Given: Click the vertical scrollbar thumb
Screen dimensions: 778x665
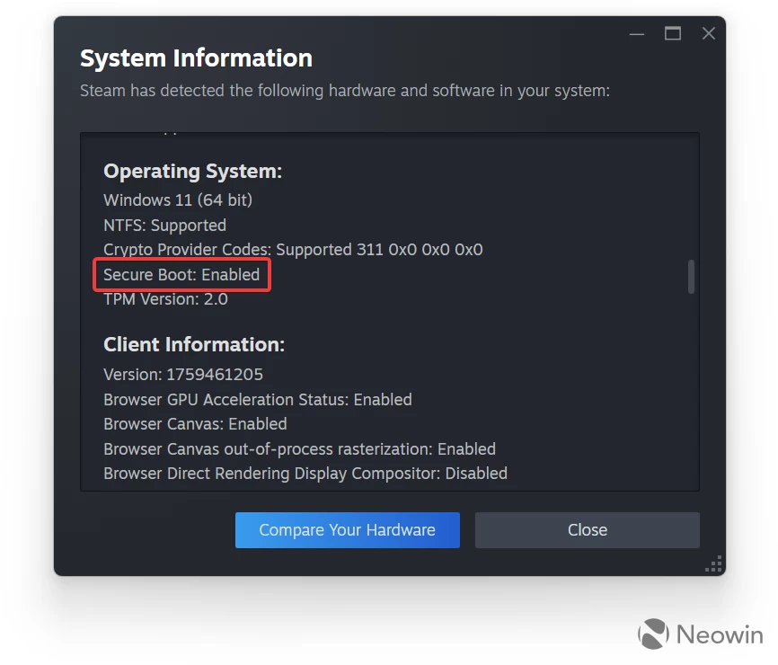Looking at the screenshot, I should click(691, 277).
